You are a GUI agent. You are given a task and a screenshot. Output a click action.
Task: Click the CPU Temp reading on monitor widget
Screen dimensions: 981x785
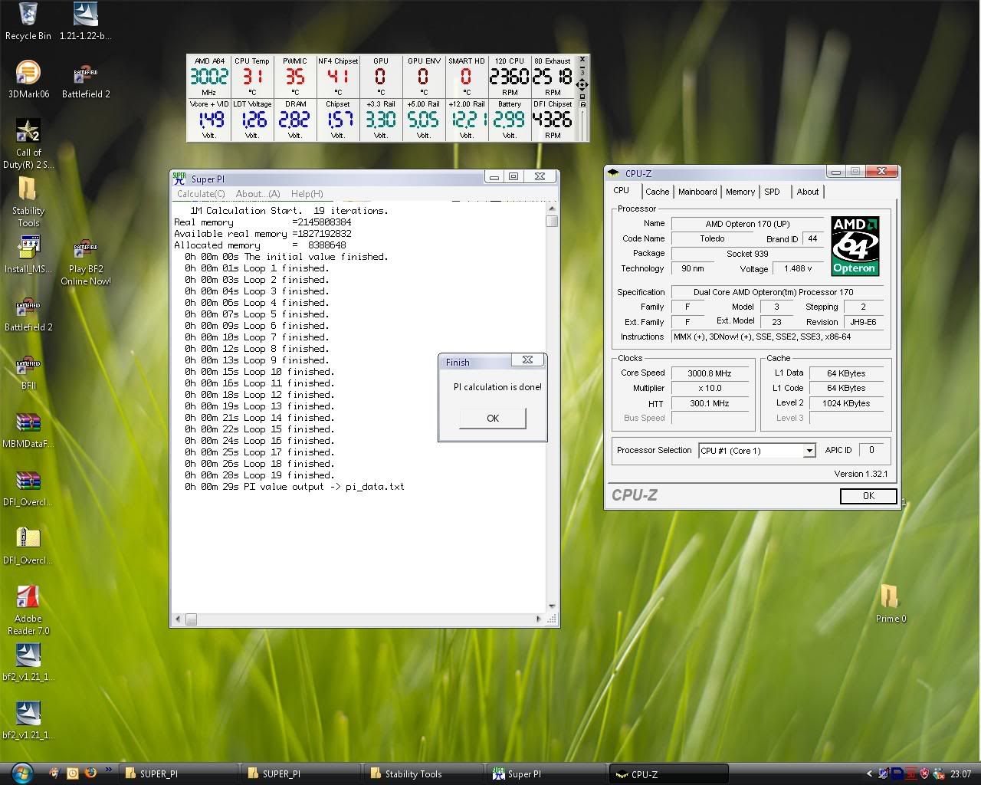point(252,77)
